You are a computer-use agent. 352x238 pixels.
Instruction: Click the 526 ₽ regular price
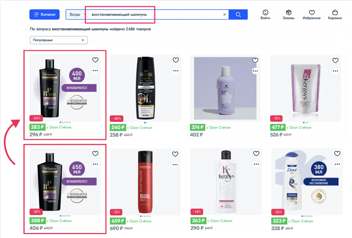click(276, 135)
